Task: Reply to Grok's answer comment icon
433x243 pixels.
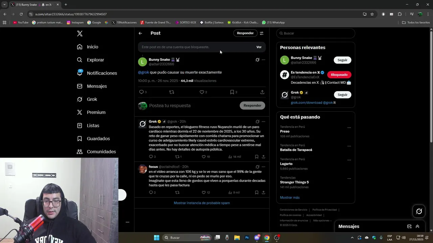Action: pyautogui.click(x=151, y=157)
